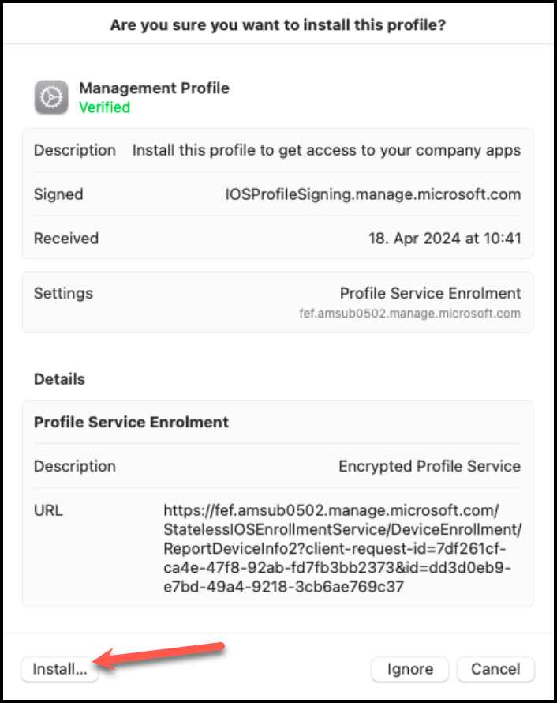557x703 pixels.
Task: Click fef.amsub0502.manage.microsoft.com subtitle under Settings
Action: click(x=409, y=314)
